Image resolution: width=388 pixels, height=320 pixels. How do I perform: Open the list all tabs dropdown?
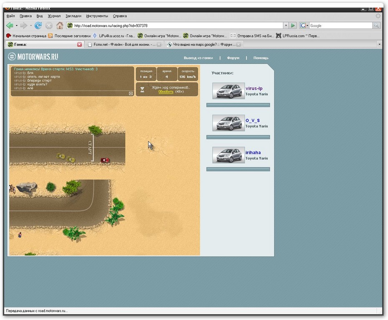coord(379,45)
